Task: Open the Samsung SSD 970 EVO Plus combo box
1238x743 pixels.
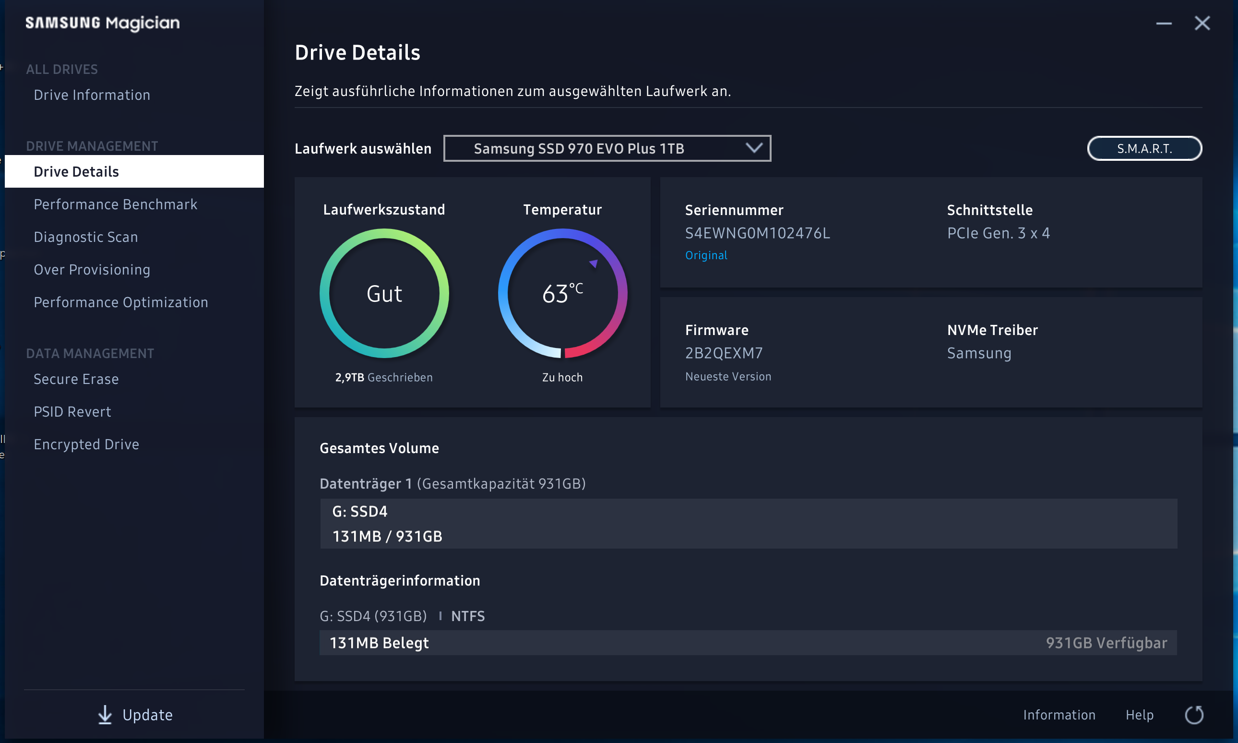Action: tap(607, 148)
